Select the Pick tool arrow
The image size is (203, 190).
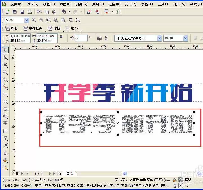[5, 50]
